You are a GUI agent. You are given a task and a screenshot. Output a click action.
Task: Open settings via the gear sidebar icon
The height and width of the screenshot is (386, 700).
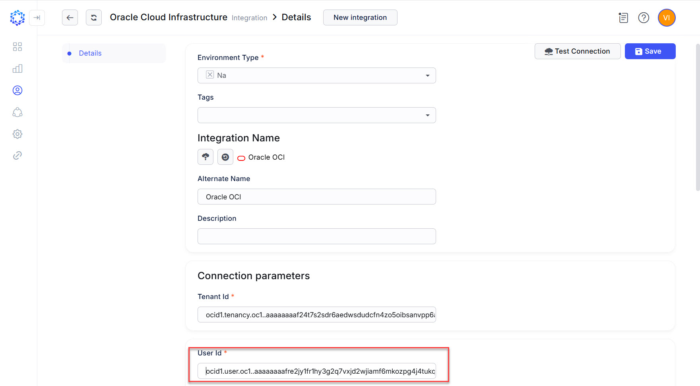point(17,134)
